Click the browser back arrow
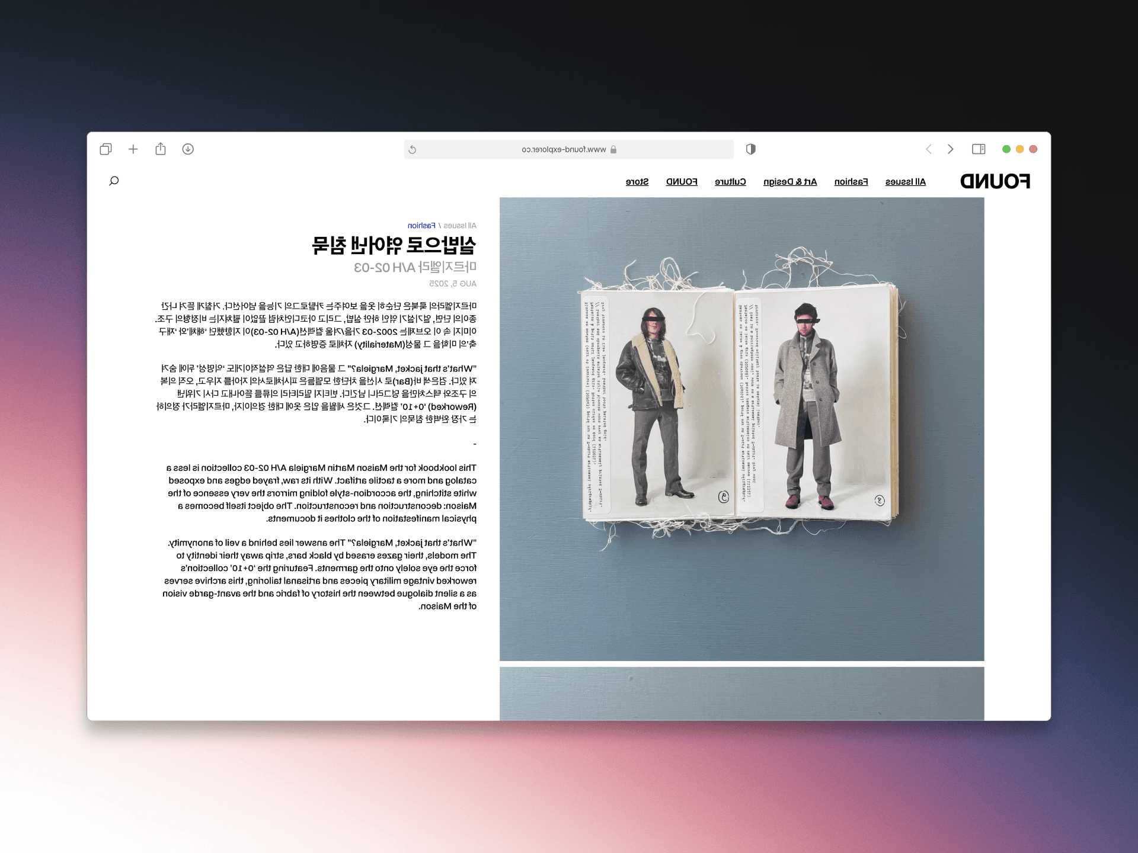 click(x=951, y=149)
